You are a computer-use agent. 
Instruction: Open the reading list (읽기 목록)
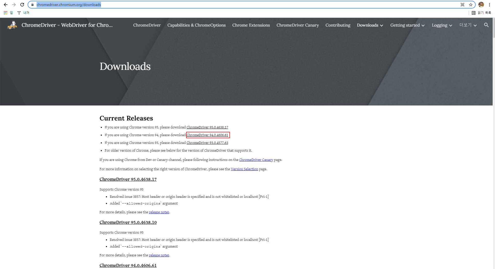pyautogui.click(x=481, y=13)
